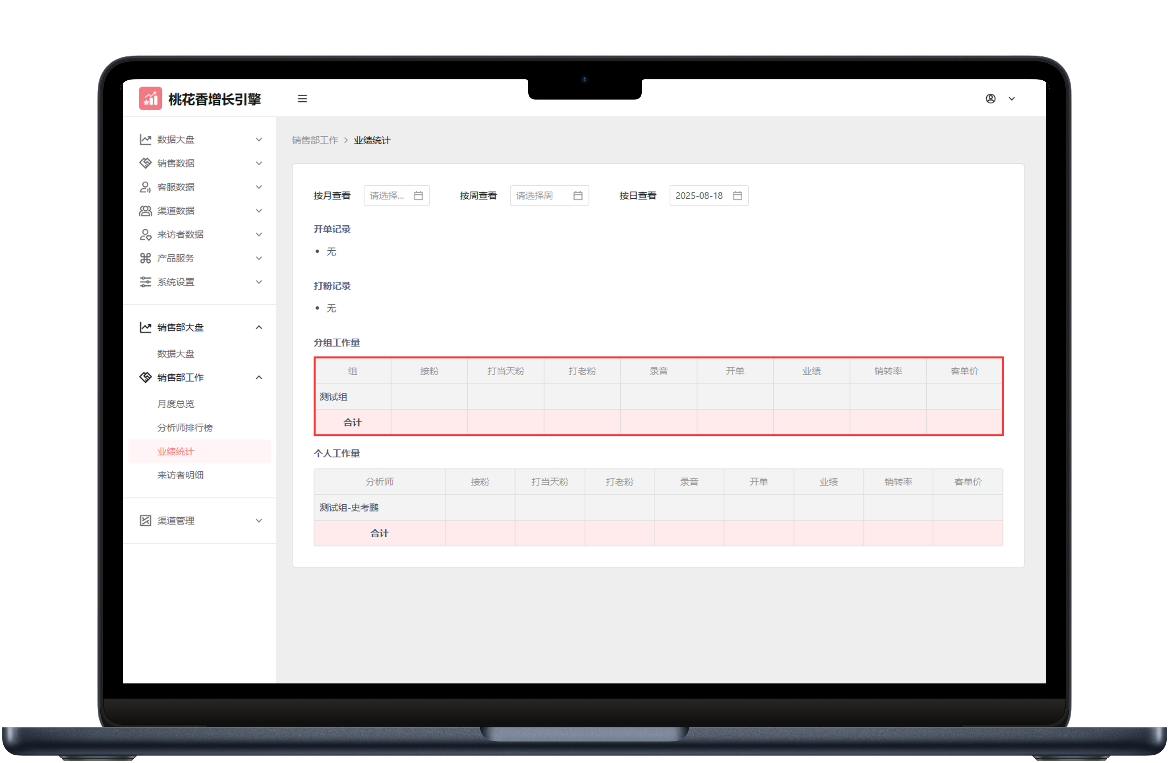The height and width of the screenshot is (763, 1170).
Task: Click the 分析师 column header
Action: coord(379,482)
